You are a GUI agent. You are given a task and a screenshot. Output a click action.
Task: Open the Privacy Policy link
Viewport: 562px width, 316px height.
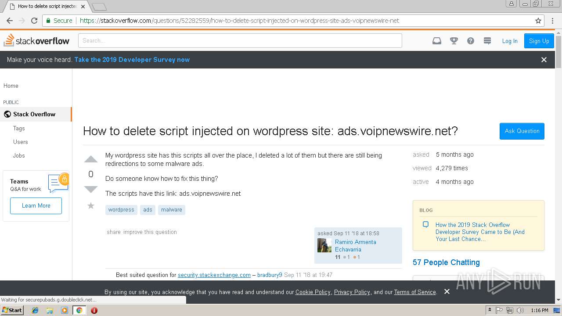(x=352, y=292)
